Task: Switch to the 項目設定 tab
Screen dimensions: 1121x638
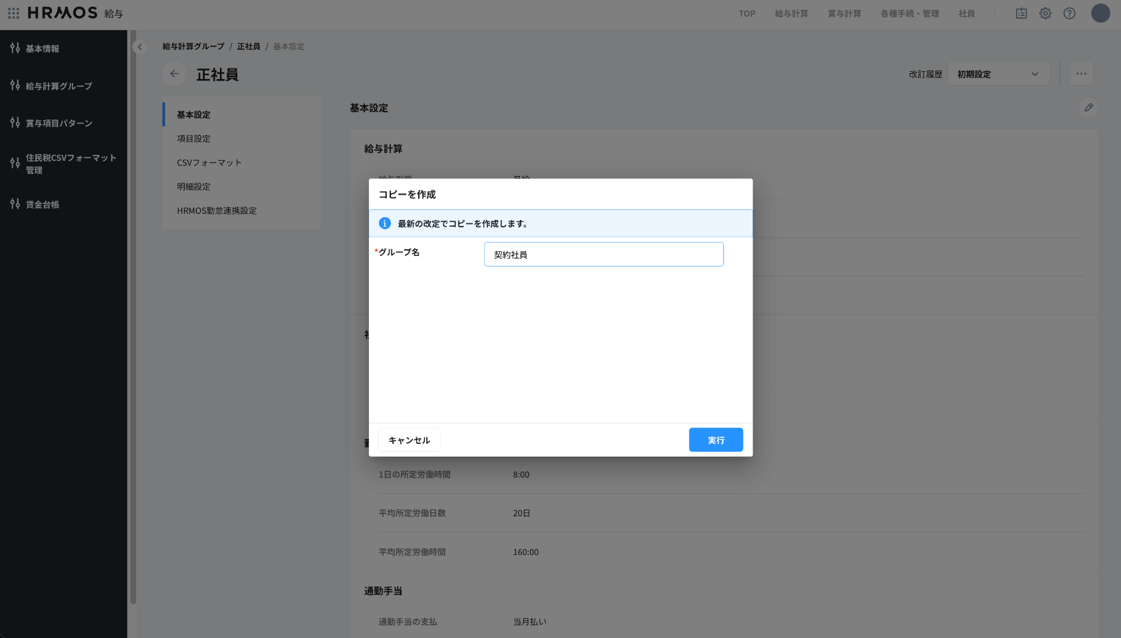Action: click(193, 139)
